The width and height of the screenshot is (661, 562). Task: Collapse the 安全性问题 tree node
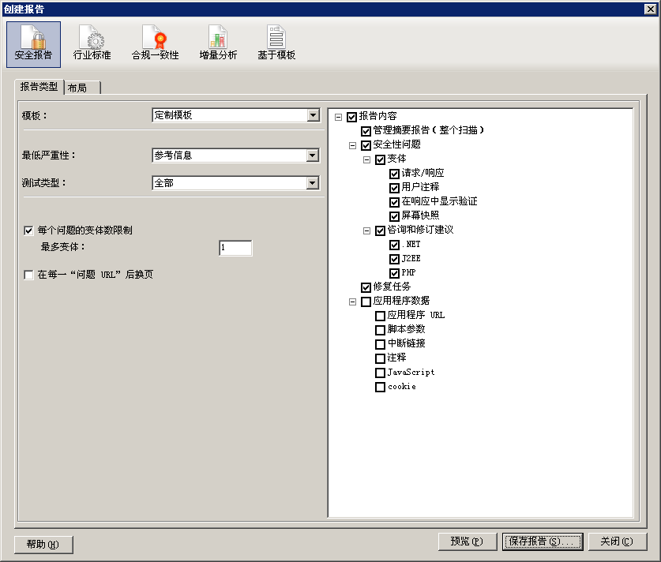click(352, 146)
